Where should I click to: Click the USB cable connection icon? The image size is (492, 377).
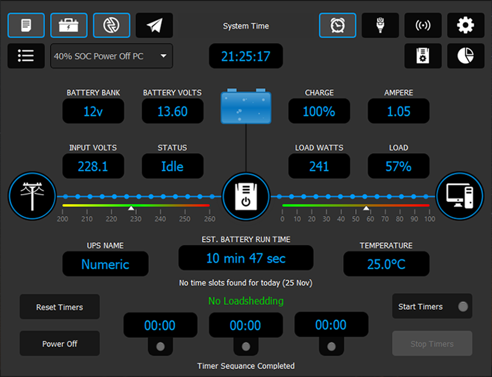pyautogui.click(x=380, y=25)
